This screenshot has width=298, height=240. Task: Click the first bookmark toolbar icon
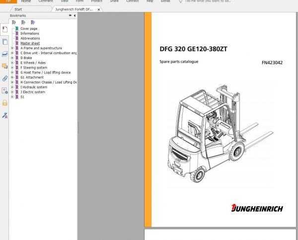(x=14, y=22)
